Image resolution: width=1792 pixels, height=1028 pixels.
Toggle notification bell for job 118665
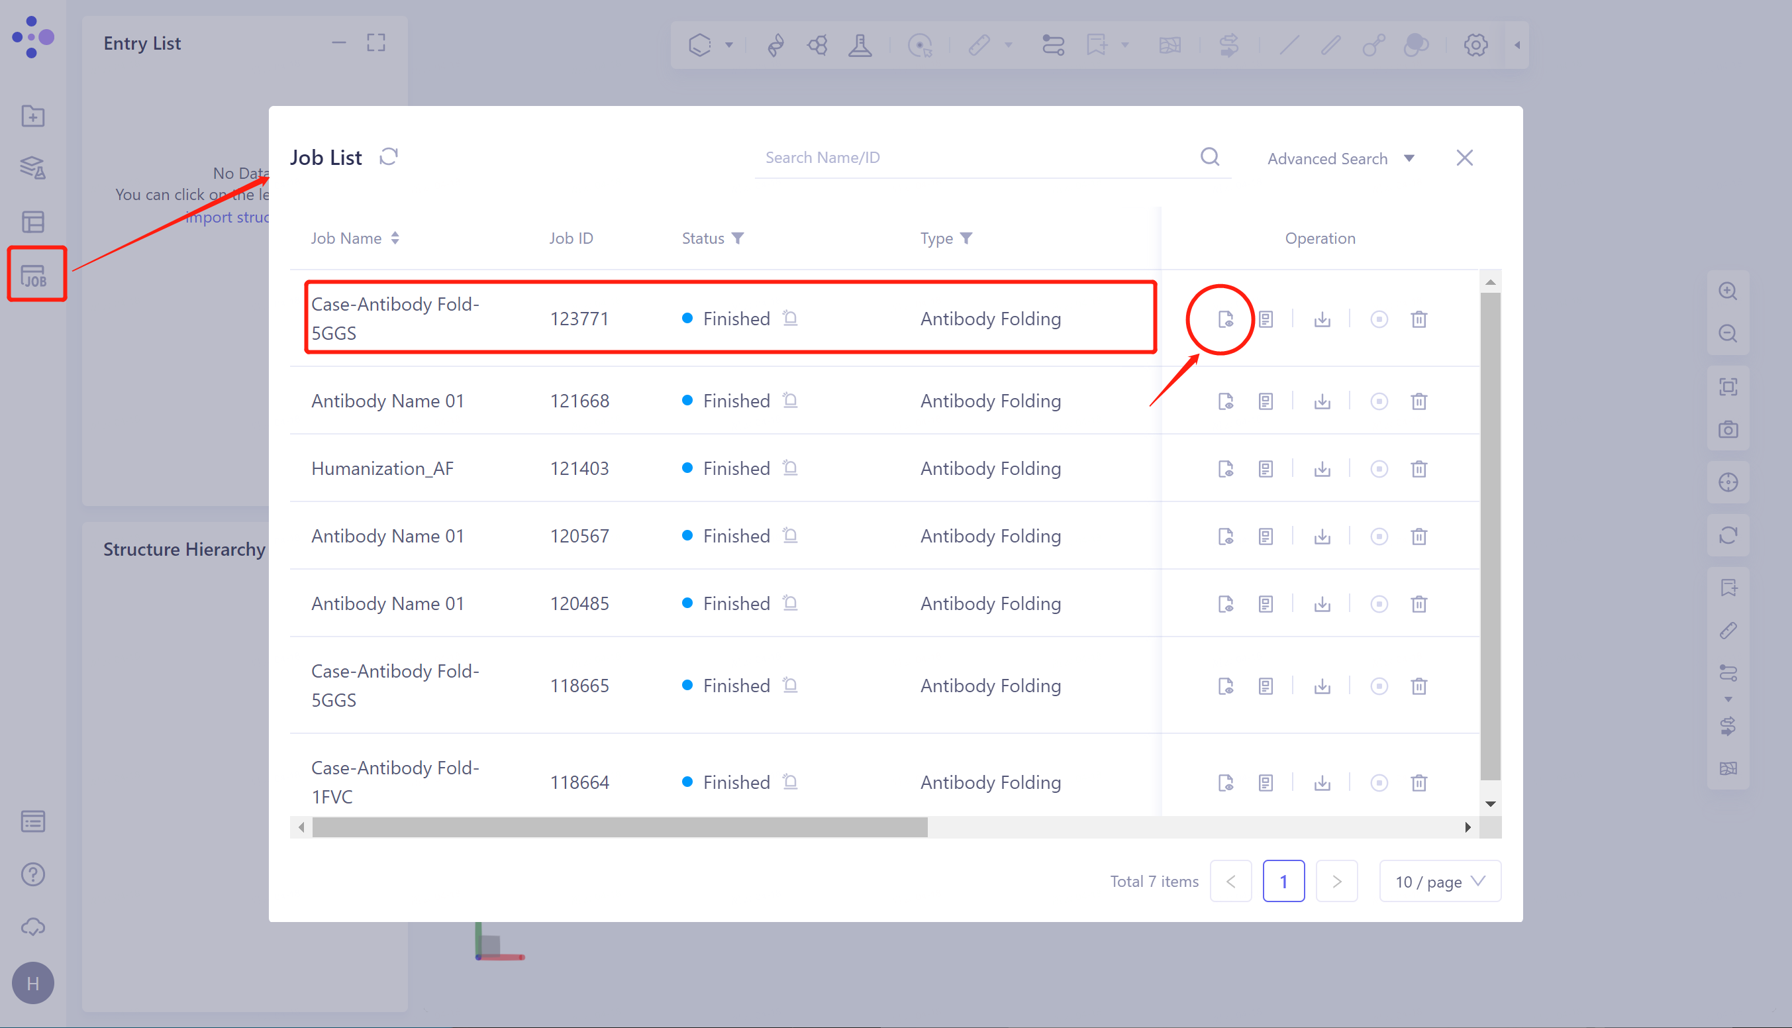(x=791, y=686)
